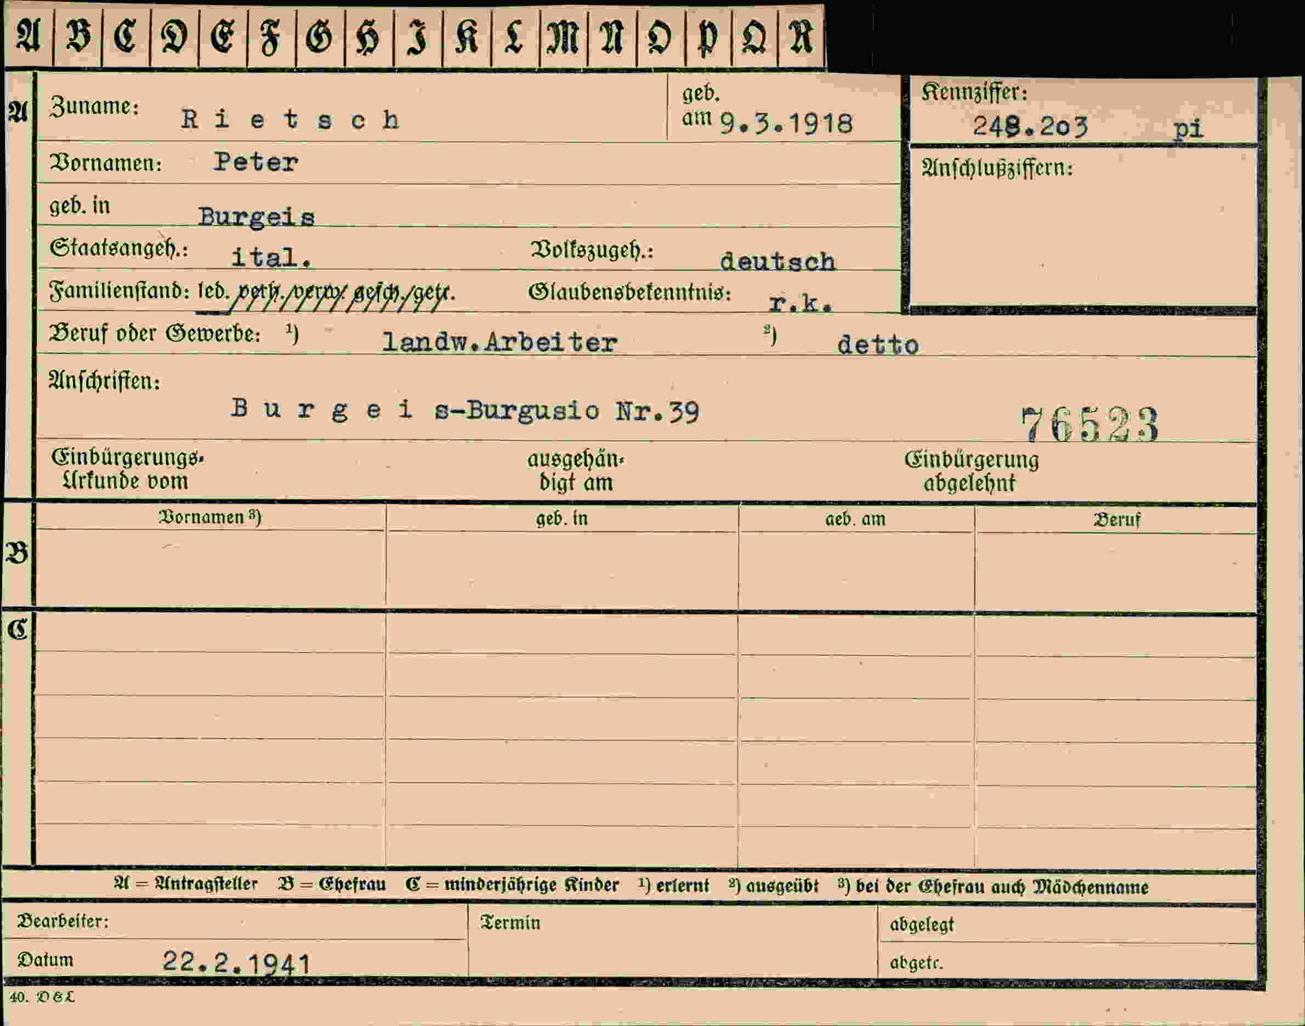Screen dimensions: 1305x1026
Task: Click the birth date "9.3.1918"
Action: coord(786,124)
